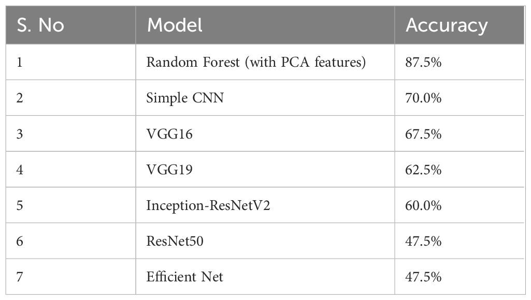Select serial number 1 cell

pos(20,62)
